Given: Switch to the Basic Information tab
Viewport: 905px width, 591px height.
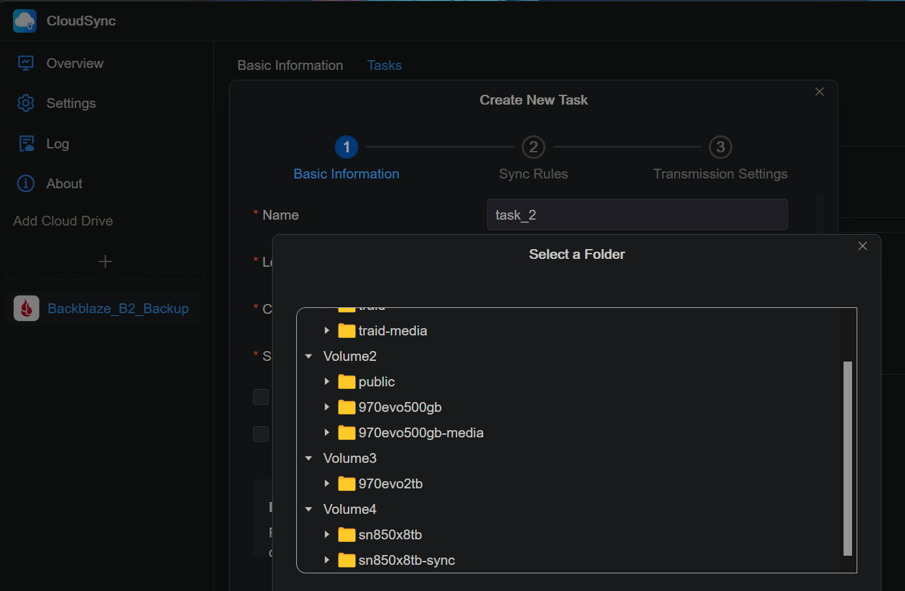Looking at the screenshot, I should point(290,65).
